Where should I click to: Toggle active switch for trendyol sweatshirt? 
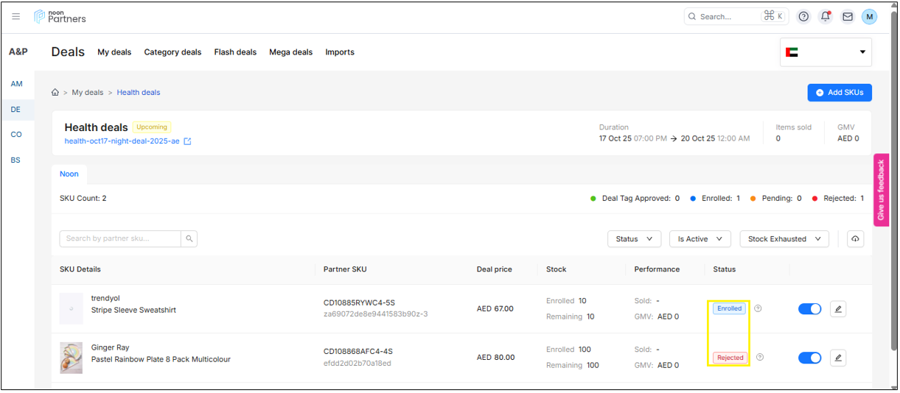pyautogui.click(x=809, y=309)
